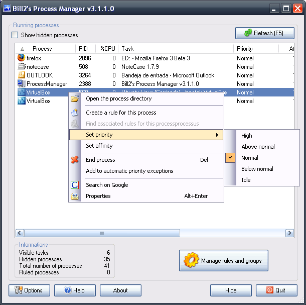This screenshot has width=306, height=305.
Task: Click the checkmark icon beside Normal priority
Action: click(230, 158)
